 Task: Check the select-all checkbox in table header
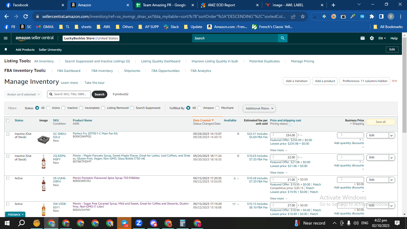pos(8,120)
